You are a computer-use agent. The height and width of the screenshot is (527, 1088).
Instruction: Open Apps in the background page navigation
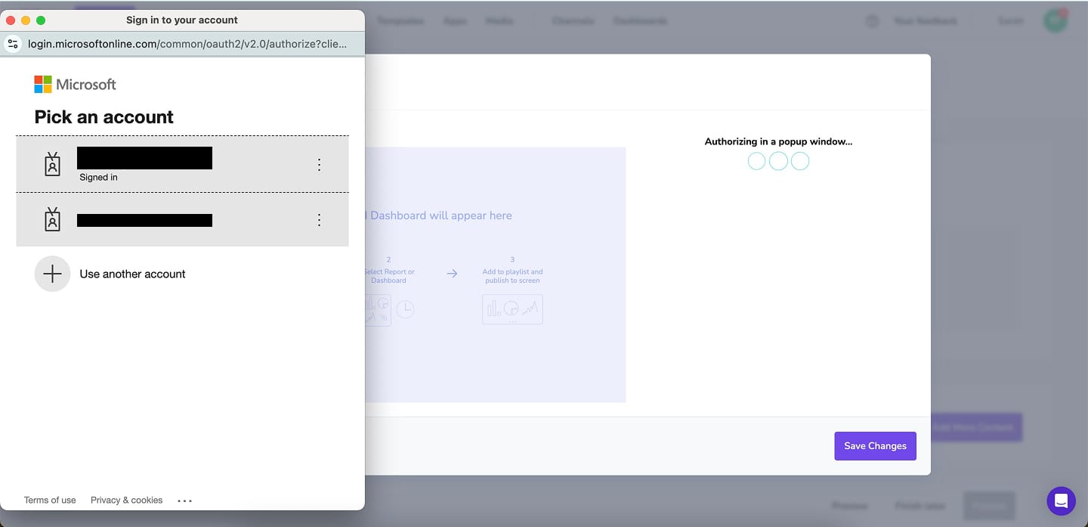(455, 21)
